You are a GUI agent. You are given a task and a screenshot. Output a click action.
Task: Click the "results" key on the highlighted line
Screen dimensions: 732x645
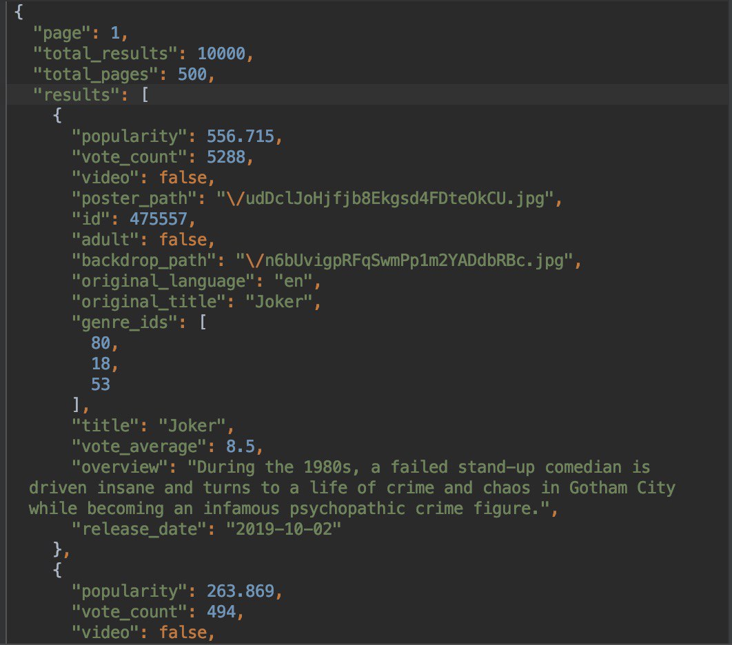click(x=76, y=95)
